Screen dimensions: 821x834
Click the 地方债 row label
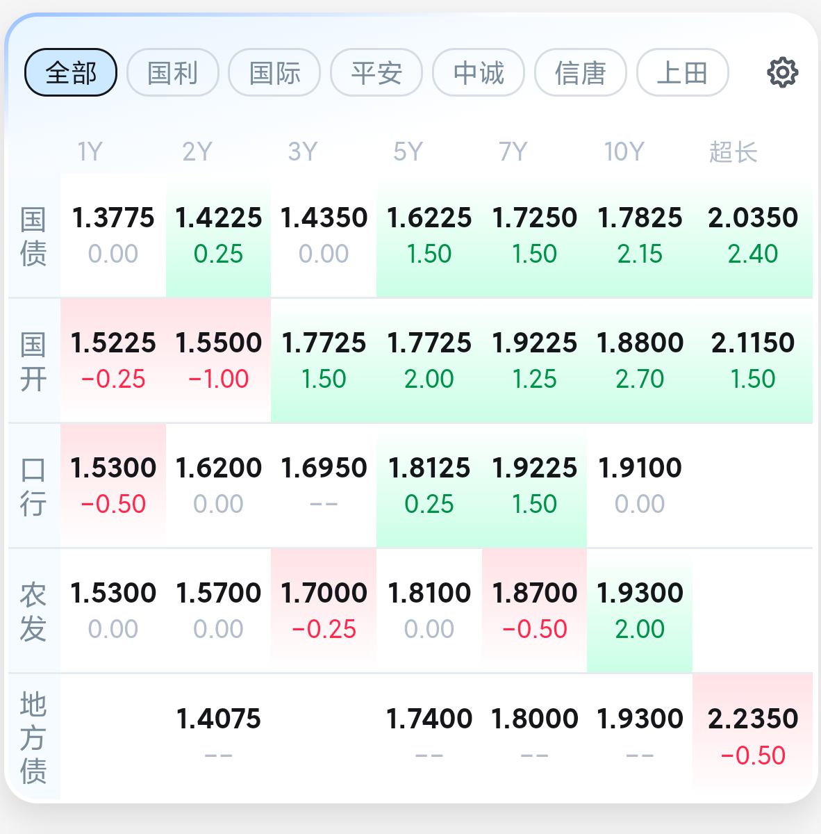(33, 737)
